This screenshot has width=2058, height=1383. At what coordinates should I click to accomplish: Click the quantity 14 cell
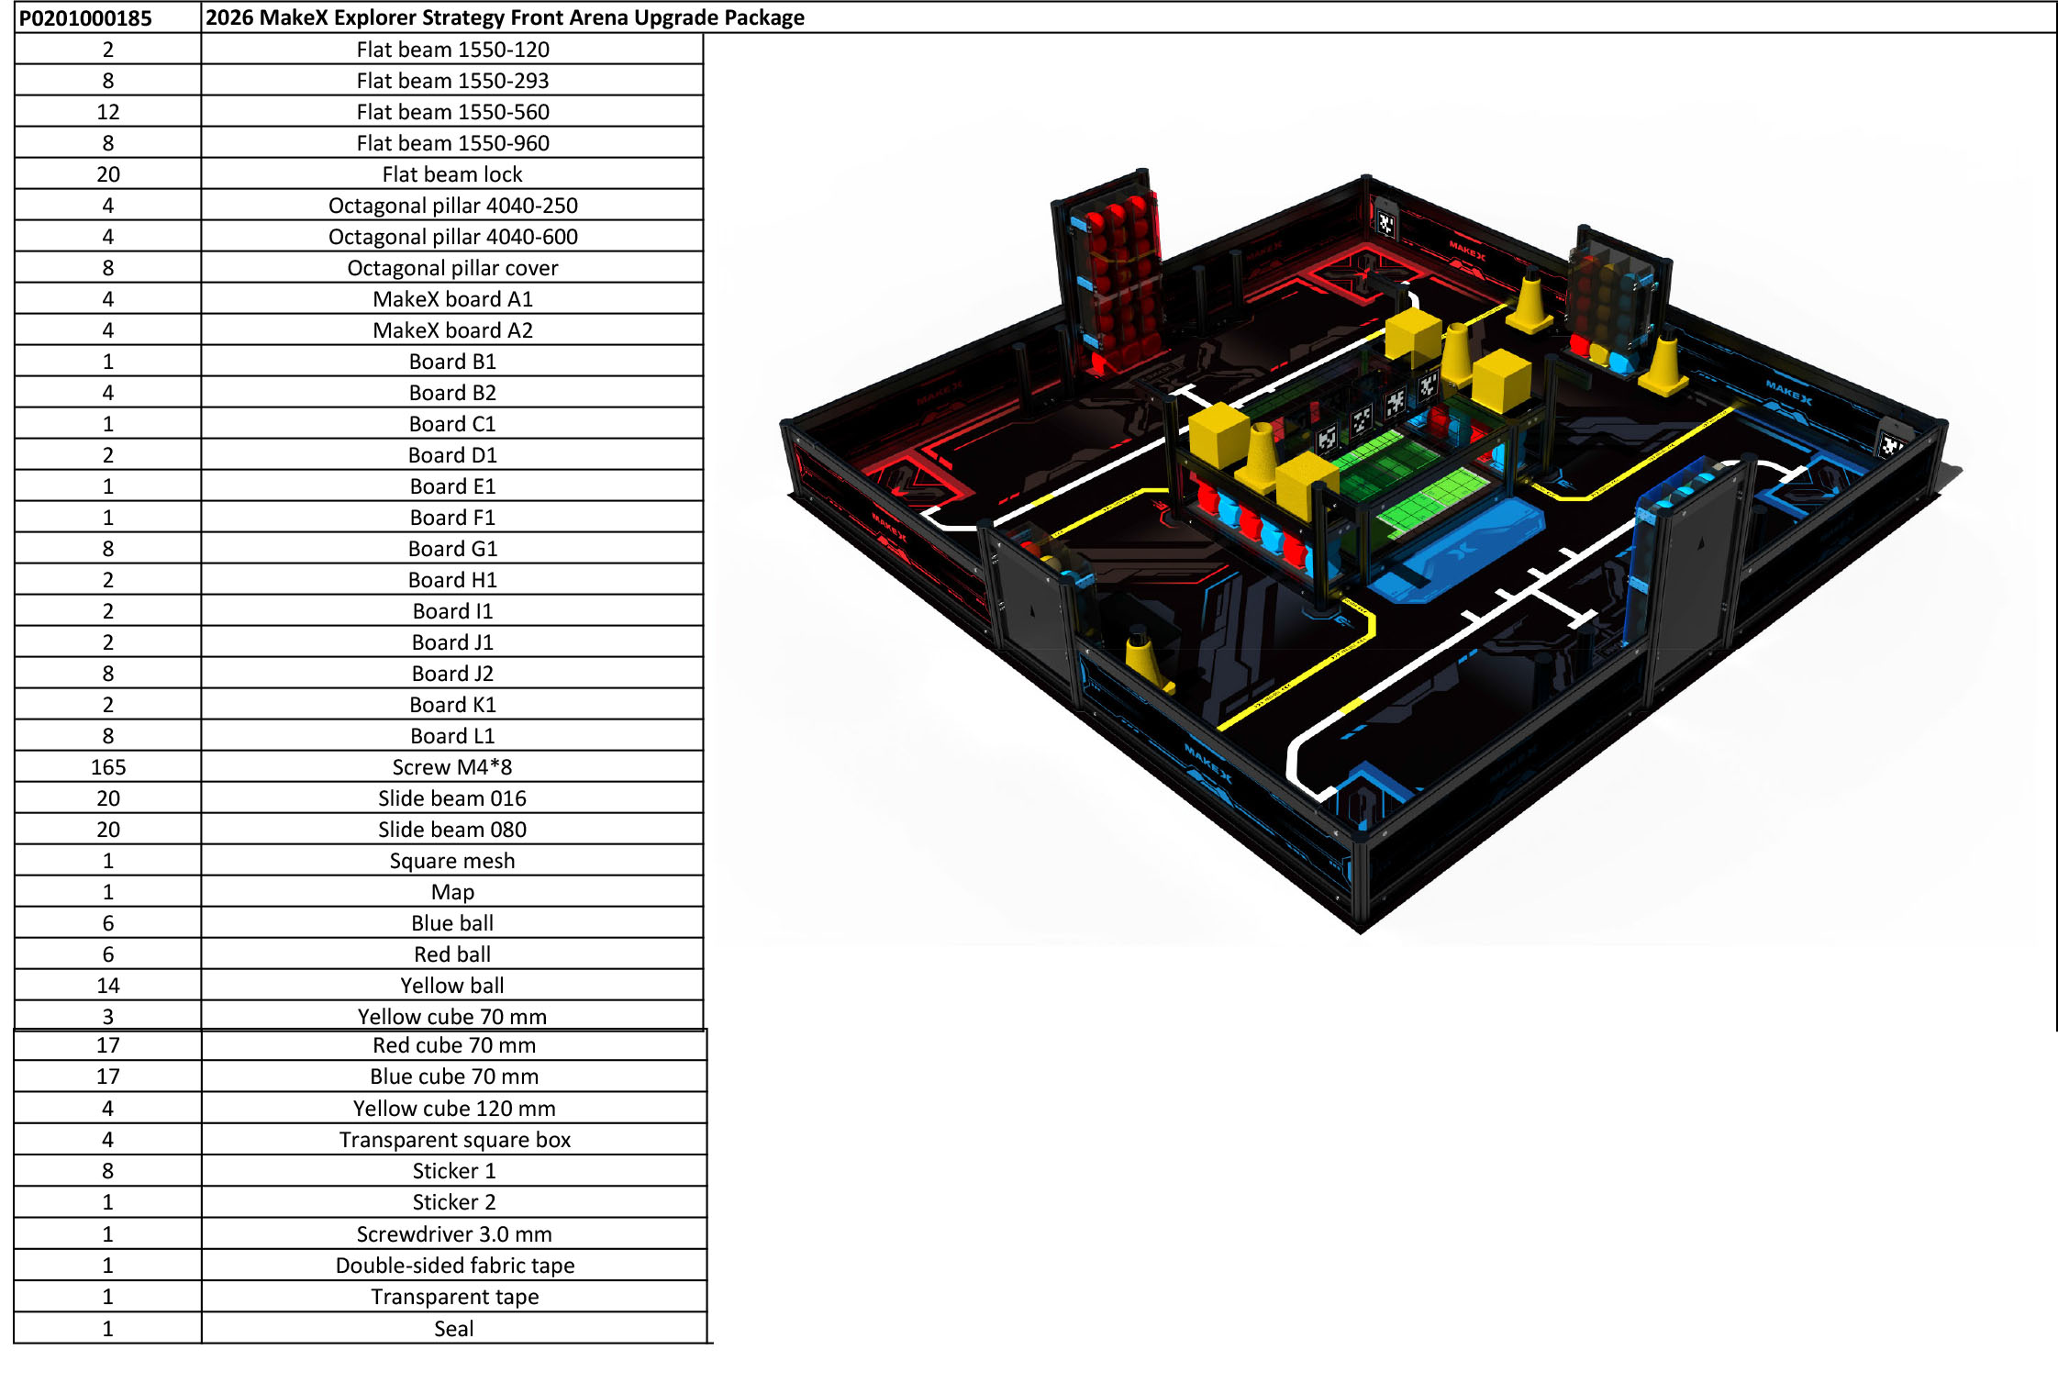pyautogui.click(x=108, y=986)
